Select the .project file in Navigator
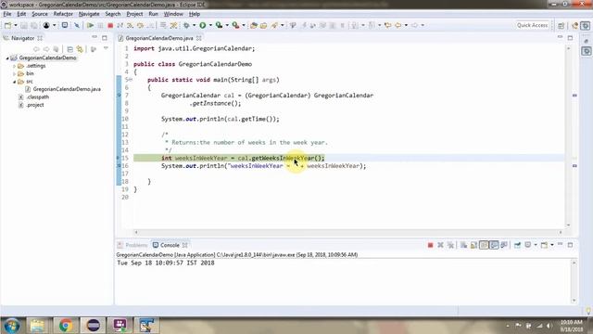The height and width of the screenshot is (334, 593). [x=35, y=105]
